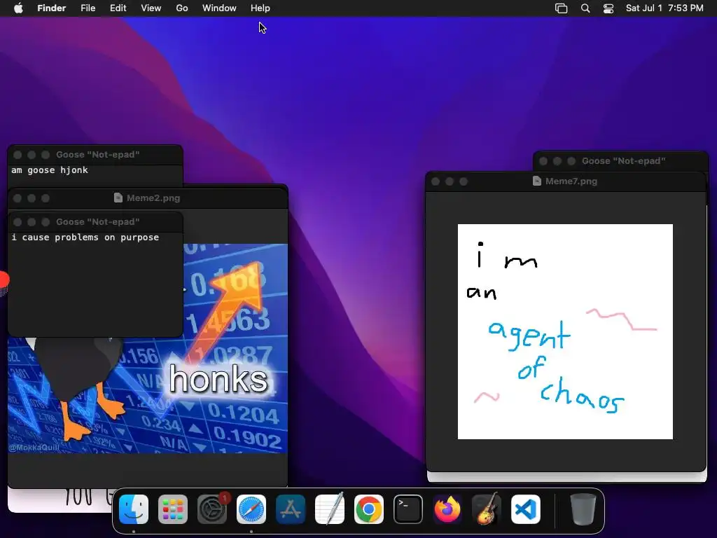Click the date and time in the menu bar
The image size is (717, 538).
tap(664, 8)
